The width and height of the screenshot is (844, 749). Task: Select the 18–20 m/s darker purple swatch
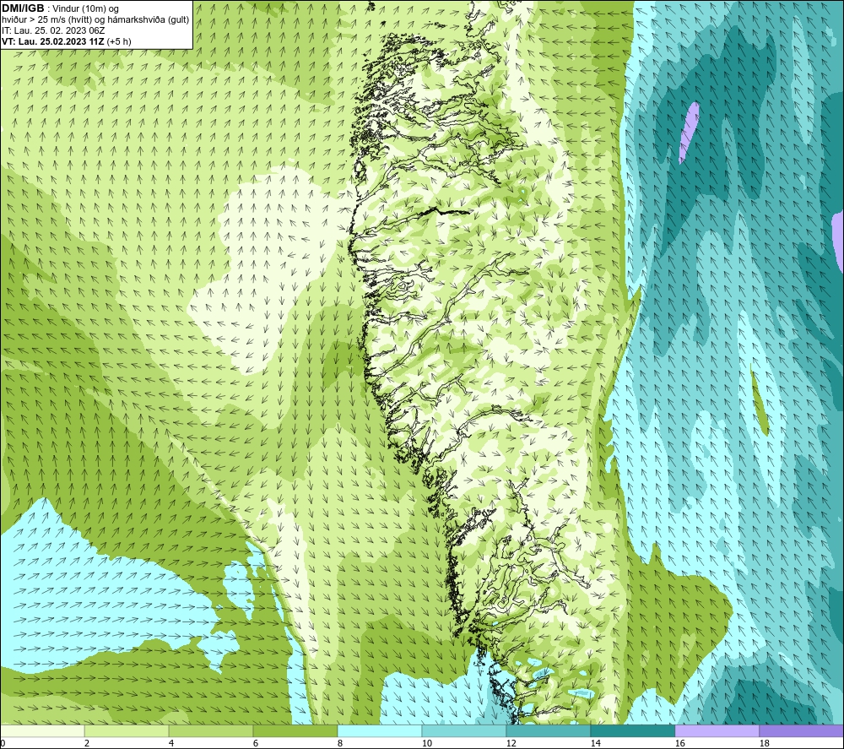(x=801, y=730)
